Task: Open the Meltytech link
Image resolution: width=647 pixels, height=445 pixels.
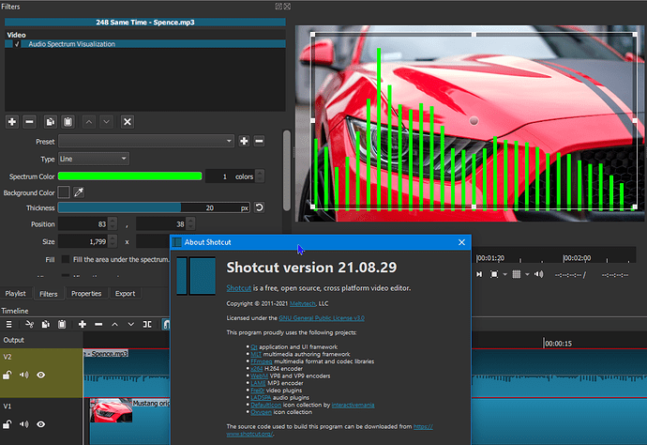Action: coord(303,303)
